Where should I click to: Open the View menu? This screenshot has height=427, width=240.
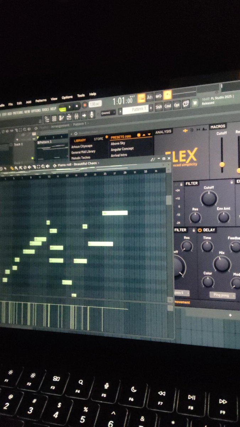54,99
